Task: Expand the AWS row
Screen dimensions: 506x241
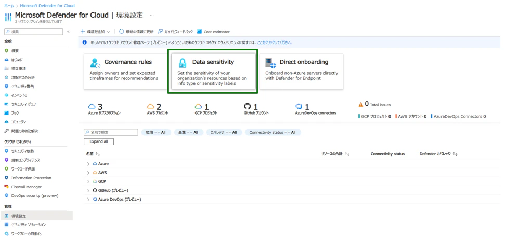Action: click(88, 173)
